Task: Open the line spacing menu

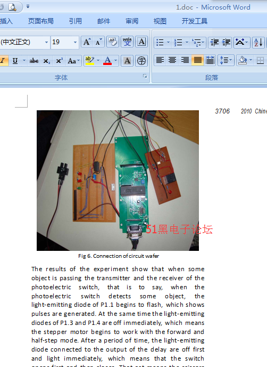Action: 226,61
